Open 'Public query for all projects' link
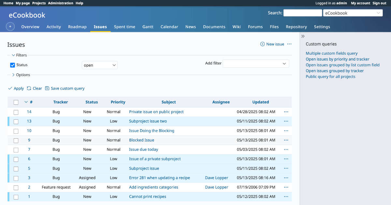Viewport: 391px width, 205px height. (330, 76)
